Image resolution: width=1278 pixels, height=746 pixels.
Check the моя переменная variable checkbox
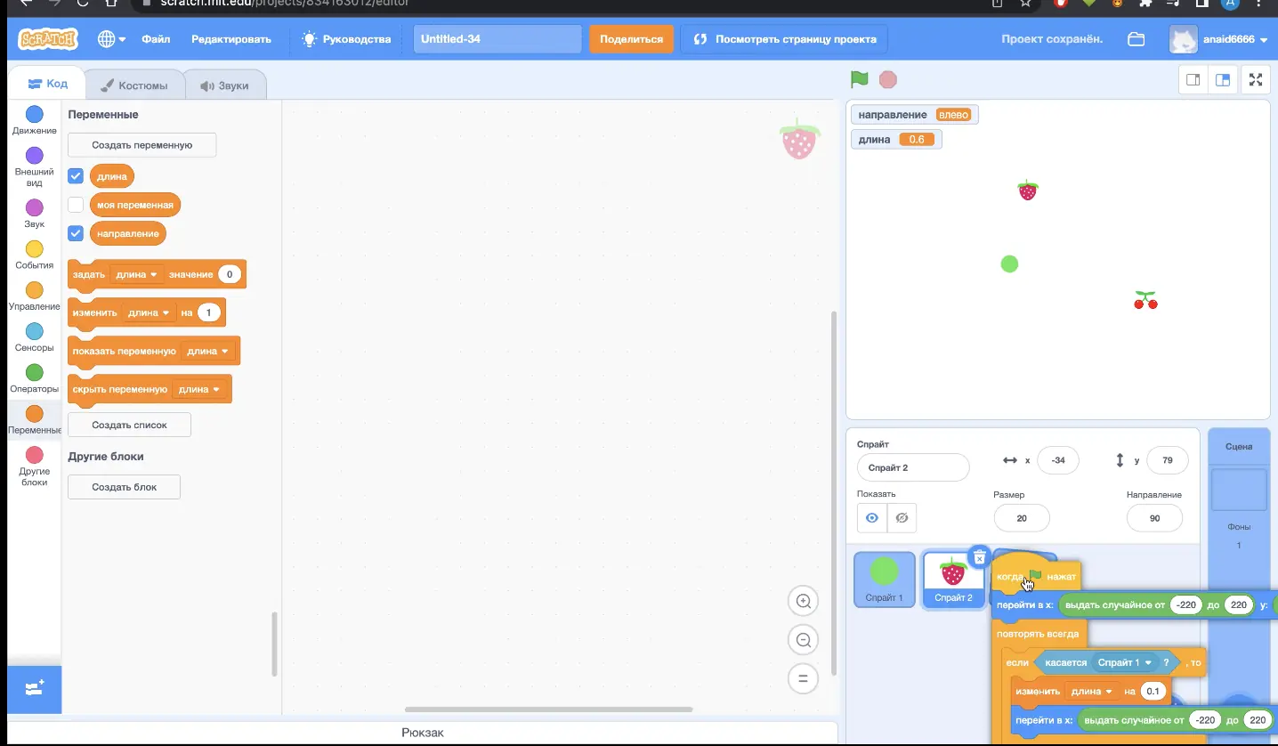click(76, 205)
